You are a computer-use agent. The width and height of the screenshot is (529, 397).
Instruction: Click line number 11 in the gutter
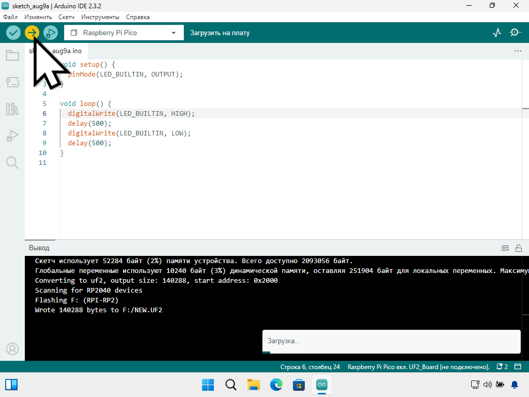pyautogui.click(x=42, y=163)
